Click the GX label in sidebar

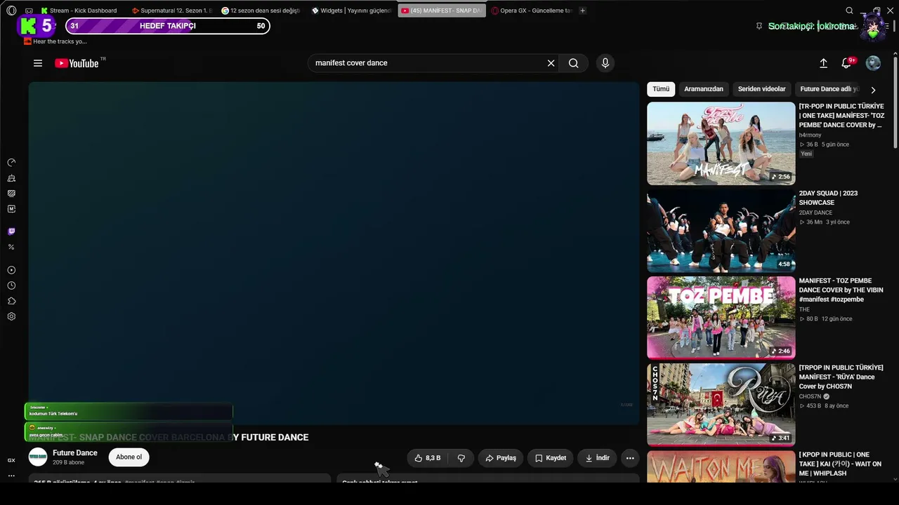[11, 460]
